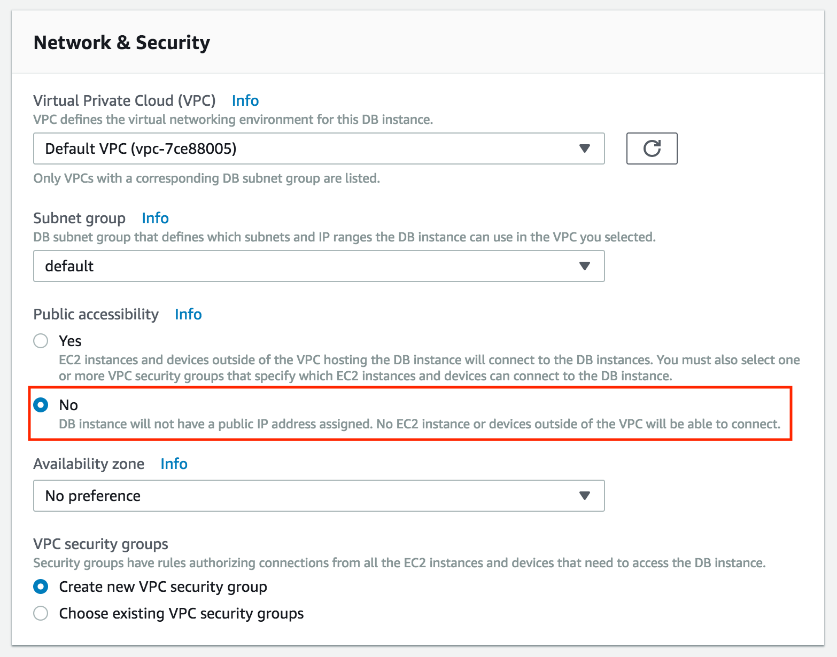This screenshot has width=837, height=657.
Task: Click the Availability zone Info link
Action: pyautogui.click(x=174, y=464)
